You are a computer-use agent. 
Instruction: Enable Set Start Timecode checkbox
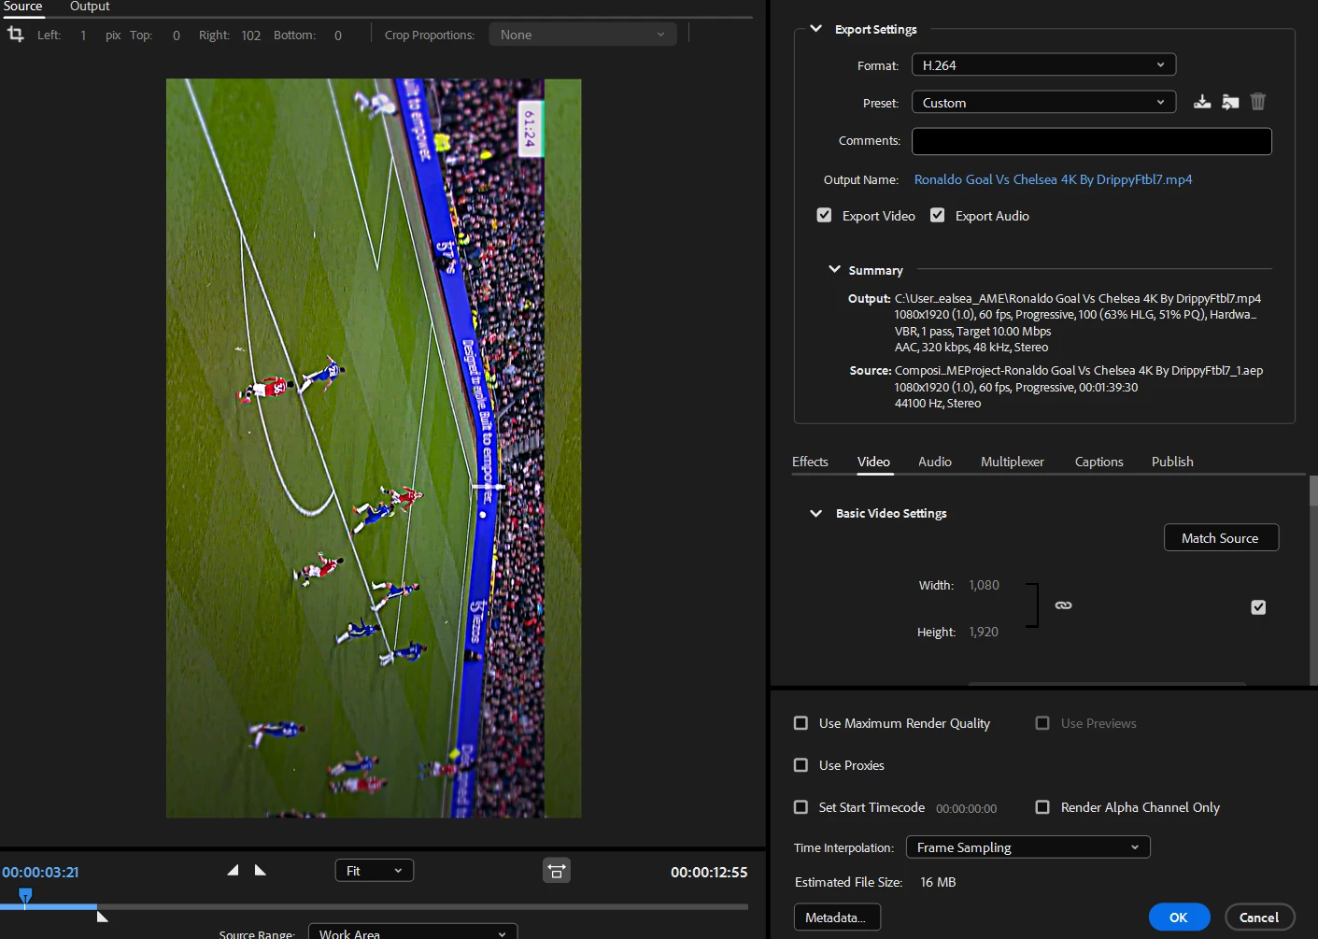(801, 807)
